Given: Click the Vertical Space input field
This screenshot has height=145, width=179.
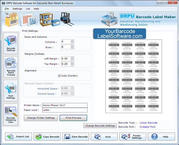Looking at the screenshot, I should [66, 94].
